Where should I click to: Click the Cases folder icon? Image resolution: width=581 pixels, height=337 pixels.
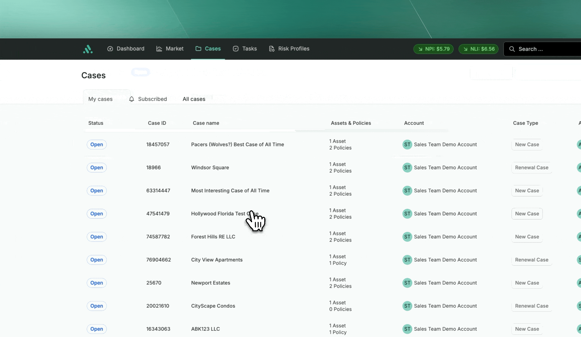click(198, 49)
